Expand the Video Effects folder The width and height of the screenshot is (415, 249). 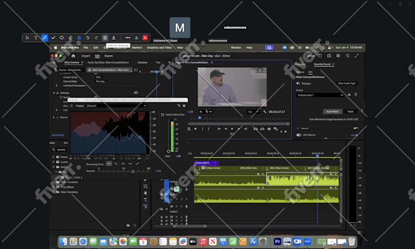(54, 187)
